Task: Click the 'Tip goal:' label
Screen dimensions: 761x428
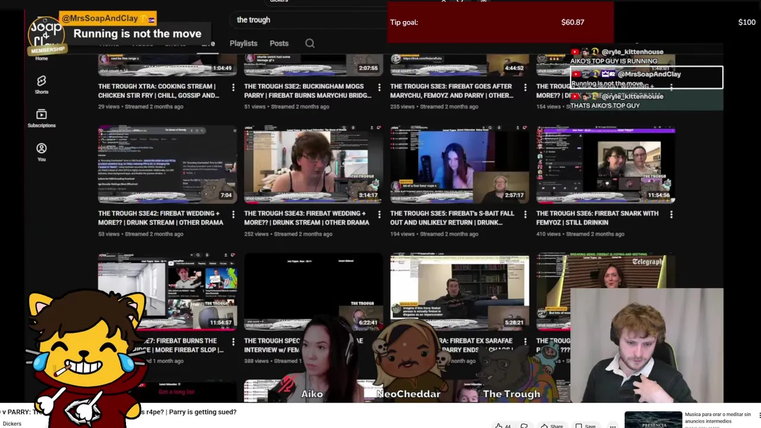Action: point(404,23)
